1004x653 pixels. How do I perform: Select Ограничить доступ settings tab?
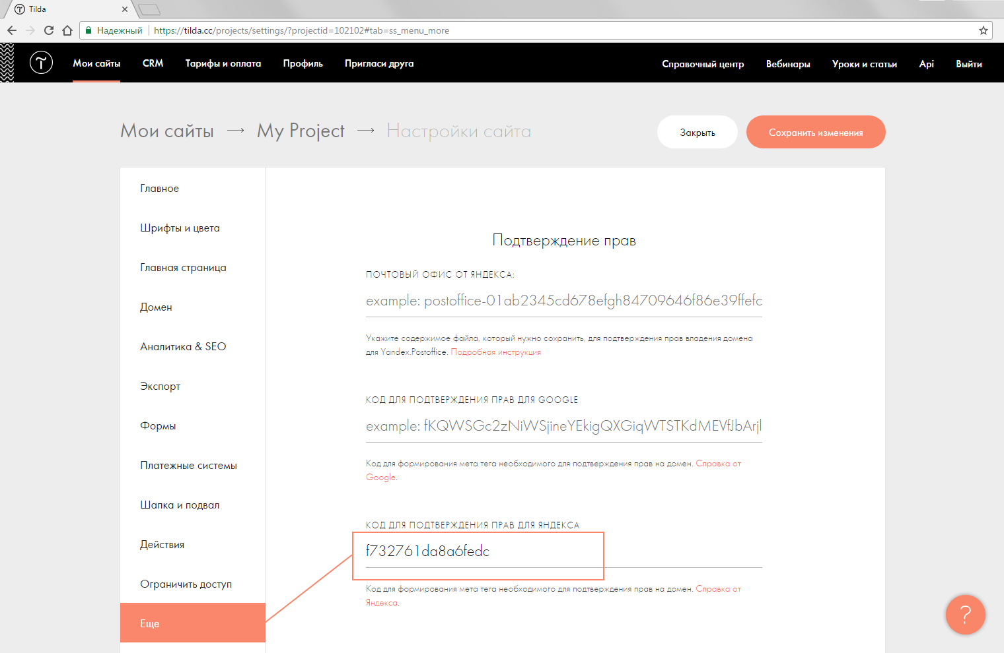(x=193, y=584)
